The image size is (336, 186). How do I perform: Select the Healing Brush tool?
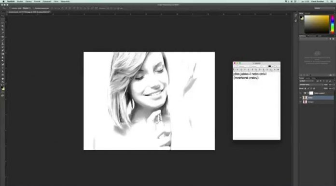[x=2, y=37]
